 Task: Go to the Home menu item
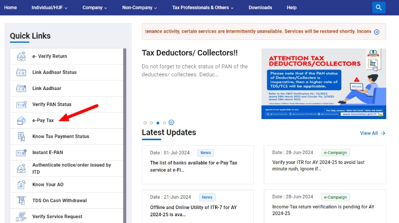(x=10, y=8)
